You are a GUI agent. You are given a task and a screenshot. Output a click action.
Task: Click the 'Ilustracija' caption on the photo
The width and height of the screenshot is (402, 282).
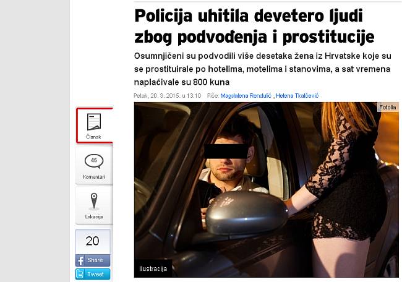coord(153,269)
